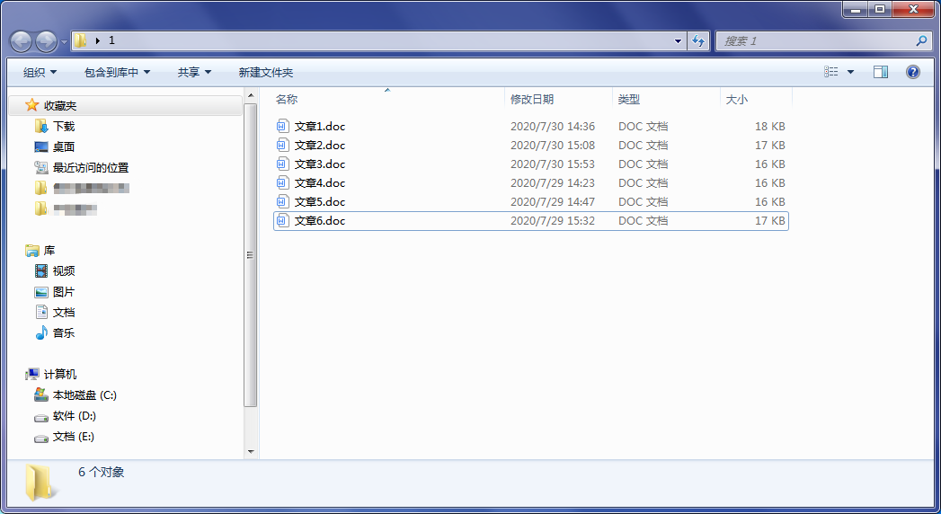Click the date 2020/7/30 14:36
The width and height of the screenshot is (941, 514).
point(553,127)
